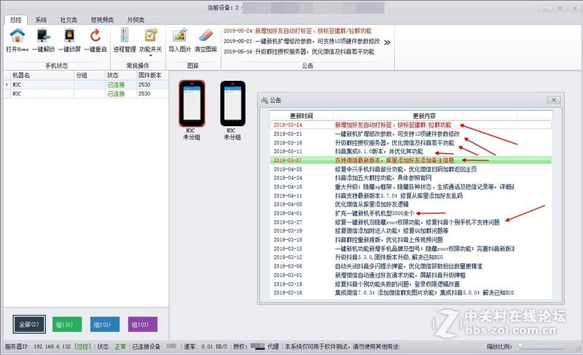Select the 2019-04-11 announcement row
The width and height of the screenshot is (583, 355).
point(410,195)
